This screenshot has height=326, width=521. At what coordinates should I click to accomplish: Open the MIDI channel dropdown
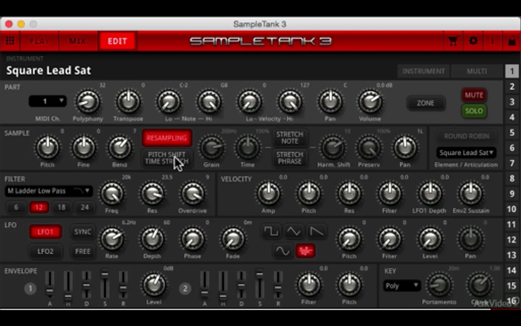pyautogui.click(x=47, y=101)
